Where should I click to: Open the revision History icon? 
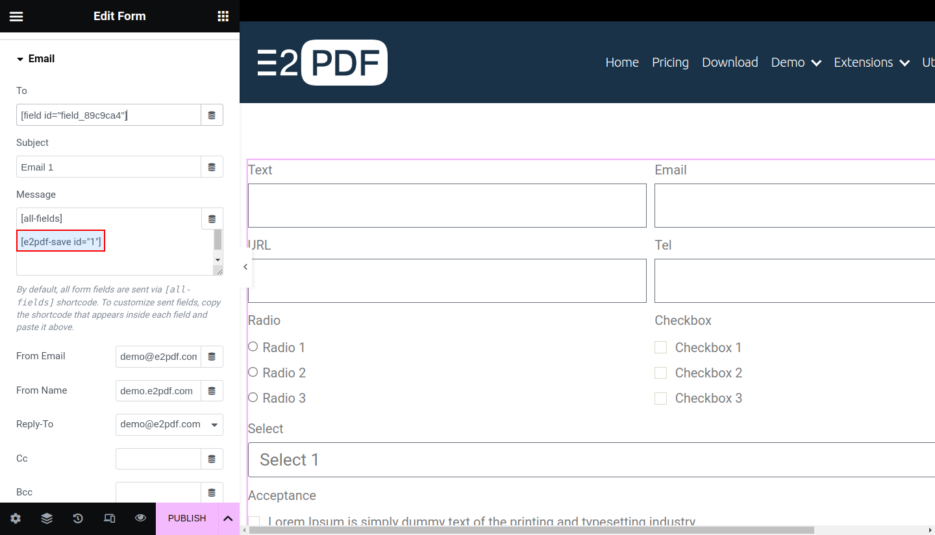point(78,518)
